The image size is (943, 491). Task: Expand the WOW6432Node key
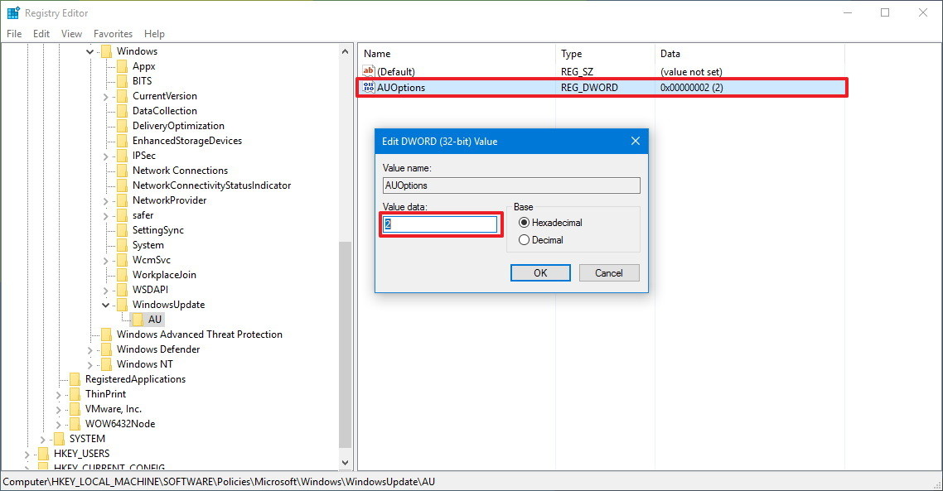(59, 424)
